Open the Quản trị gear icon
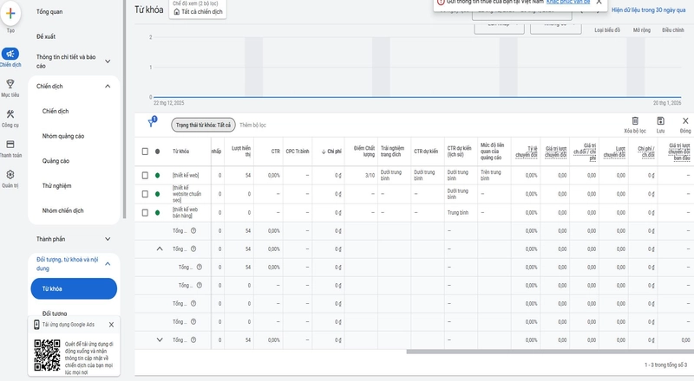The height and width of the screenshot is (381, 694). 10,174
